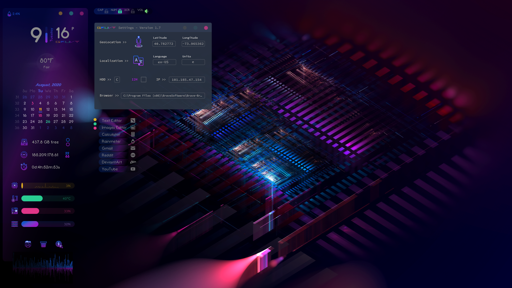Click the DeviantArt logo icon

click(133, 162)
